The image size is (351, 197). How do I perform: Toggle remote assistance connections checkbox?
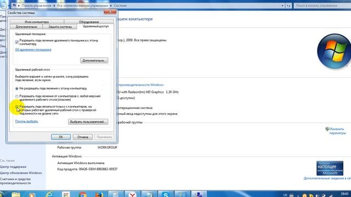(17, 42)
